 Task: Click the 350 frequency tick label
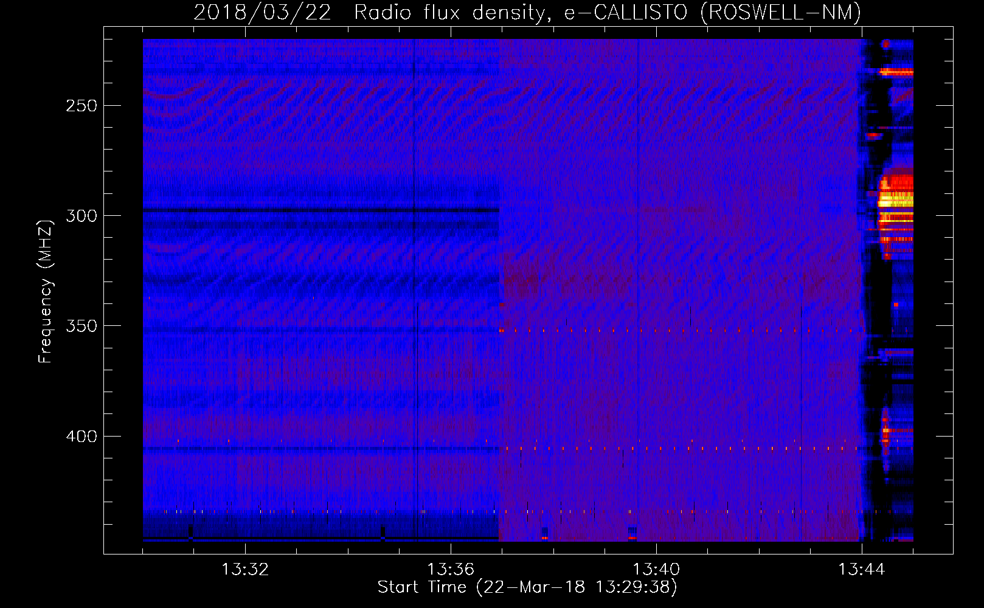pyautogui.click(x=81, y=326)
